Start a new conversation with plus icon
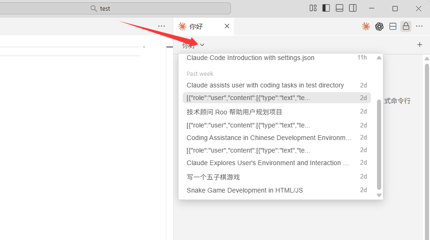This screenshot has width=430, height=240. (x=420, y=45)
